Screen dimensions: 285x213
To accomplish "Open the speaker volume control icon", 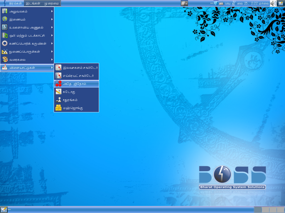I will (273, 3).
